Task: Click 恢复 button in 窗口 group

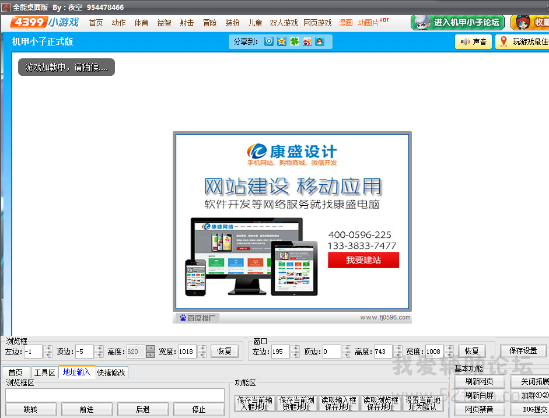Action: click(471, 351)
